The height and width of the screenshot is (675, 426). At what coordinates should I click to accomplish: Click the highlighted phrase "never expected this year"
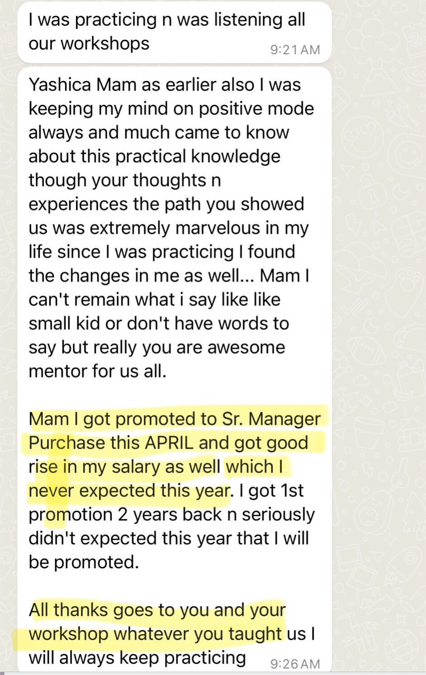[129, 490]
